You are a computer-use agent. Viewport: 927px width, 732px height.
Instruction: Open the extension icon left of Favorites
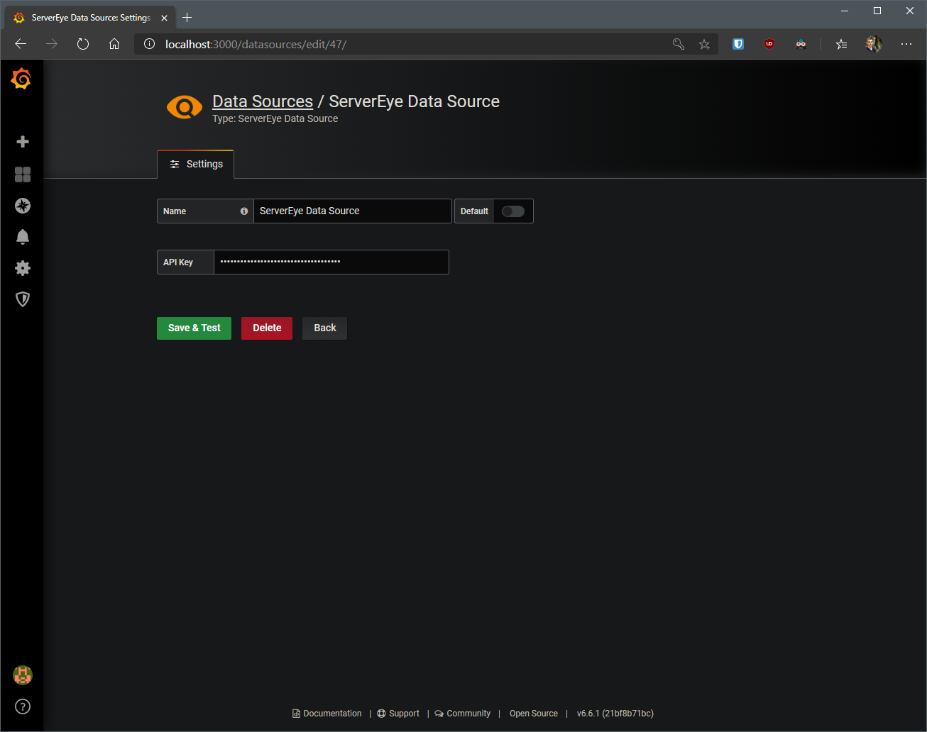(801, 44)
